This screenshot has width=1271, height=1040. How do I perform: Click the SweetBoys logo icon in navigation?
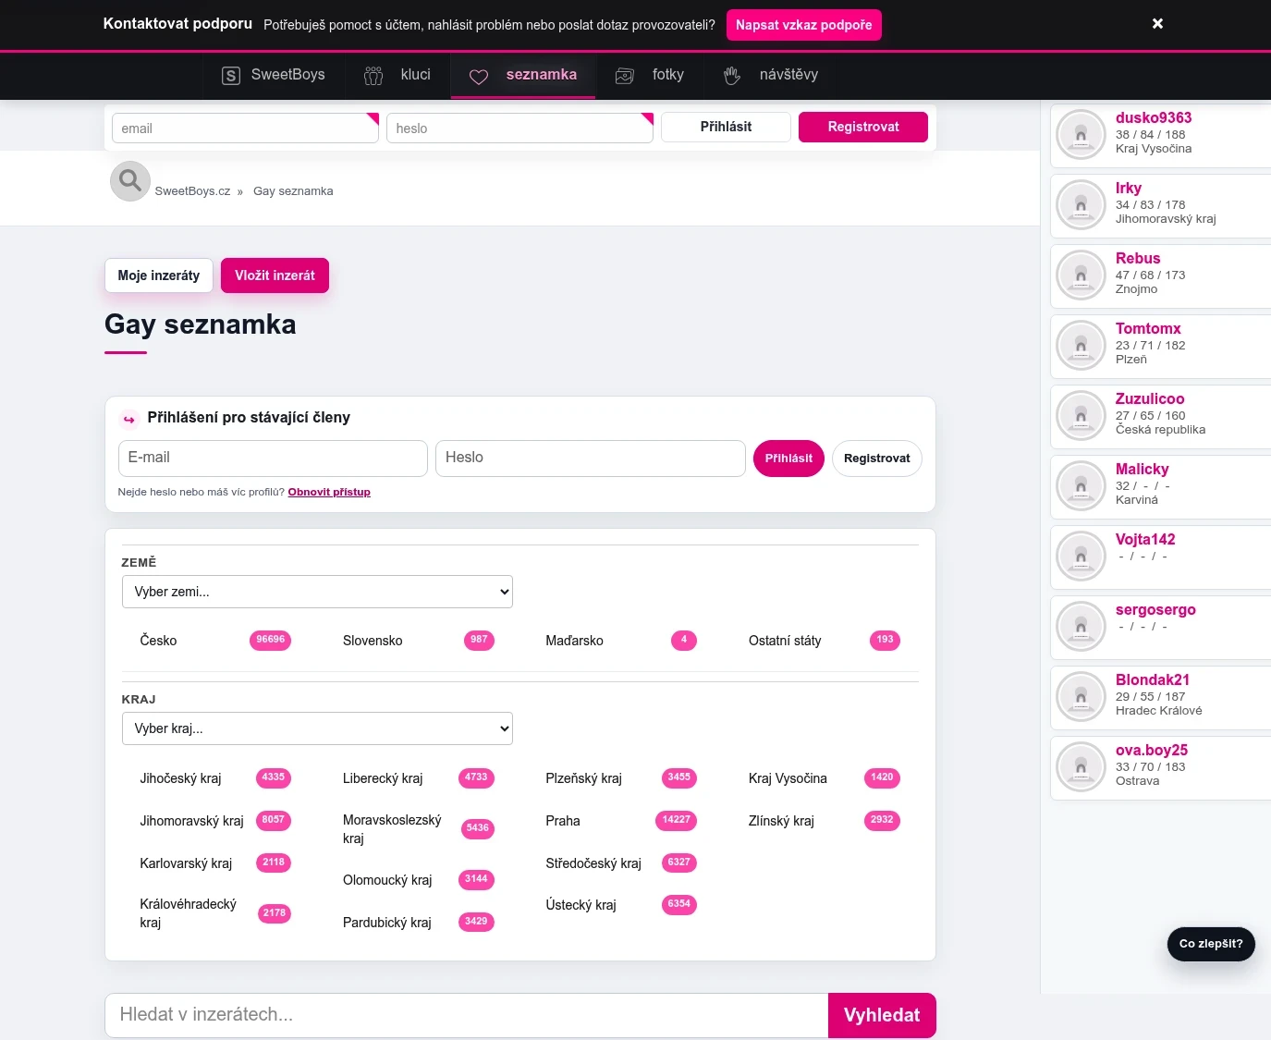[231, 76]
